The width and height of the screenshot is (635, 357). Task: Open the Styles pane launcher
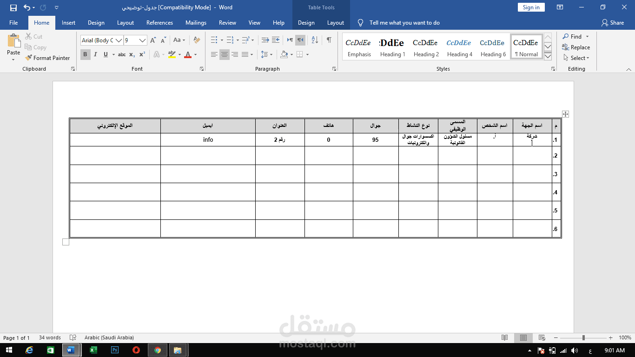tap(553, 69)
